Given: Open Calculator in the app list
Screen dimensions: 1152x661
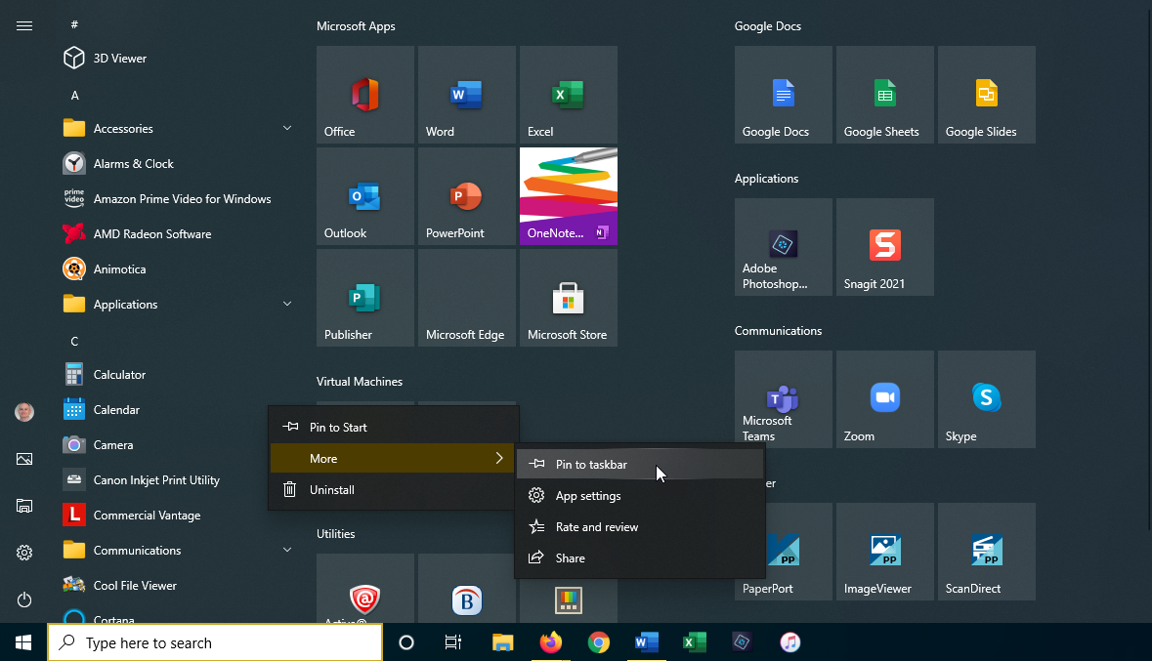Looking at the screenshot, I should 178,375.
